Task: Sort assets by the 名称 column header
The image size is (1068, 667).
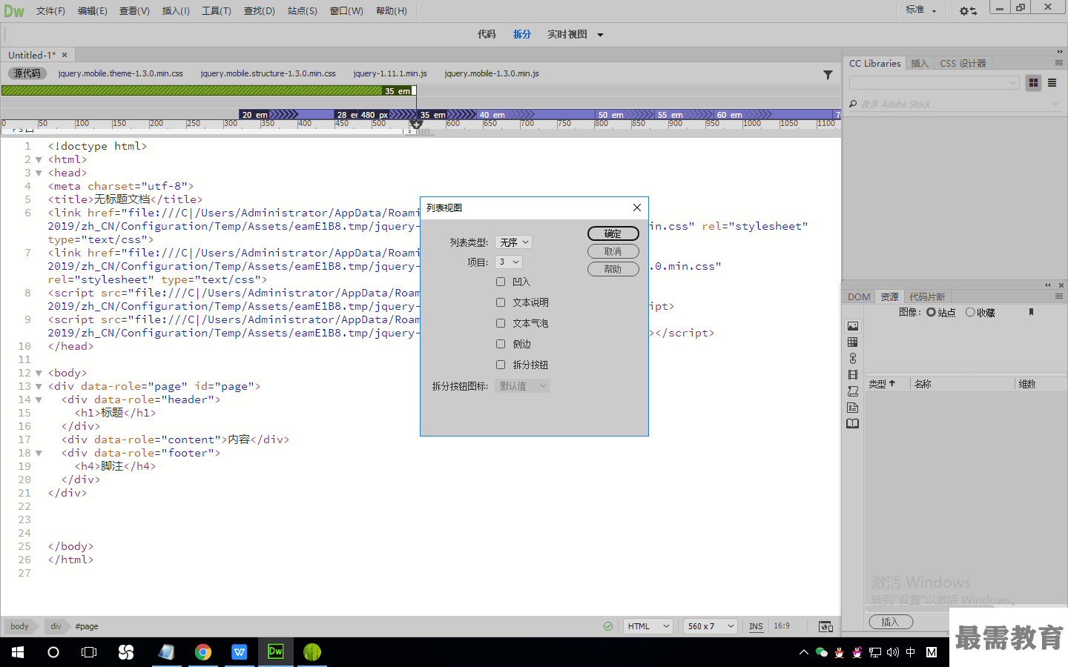Action: (923, 384)
